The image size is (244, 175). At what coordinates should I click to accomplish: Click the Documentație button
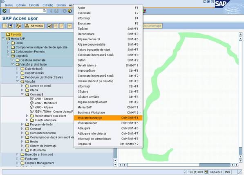(153, 26)
